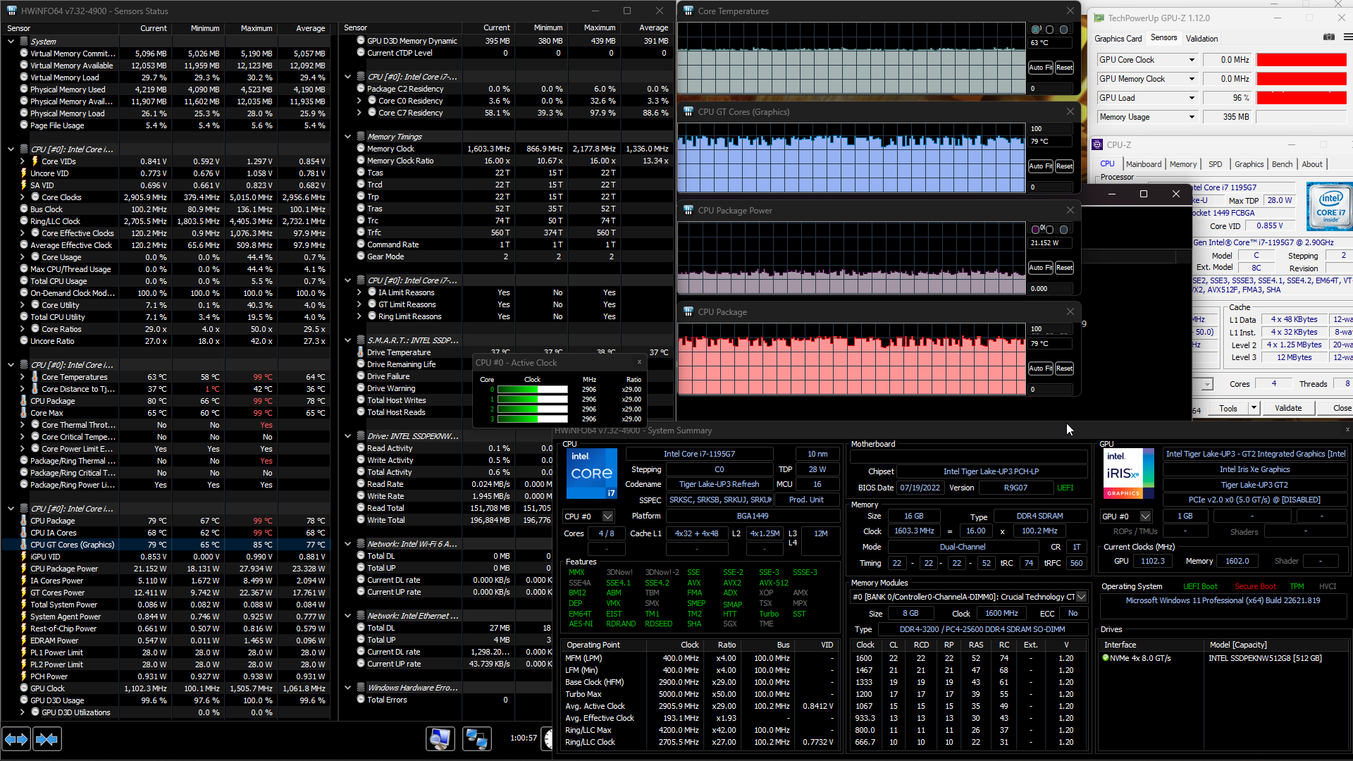Screen dimensions: 1353x761
Task: Click the expand columns double-arrow button
Action: (16, 739)
